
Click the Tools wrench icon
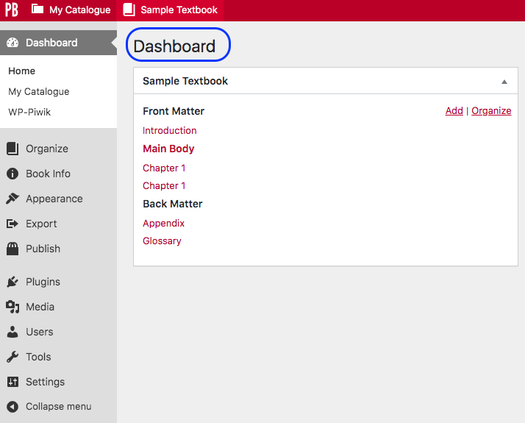[12, 357]
